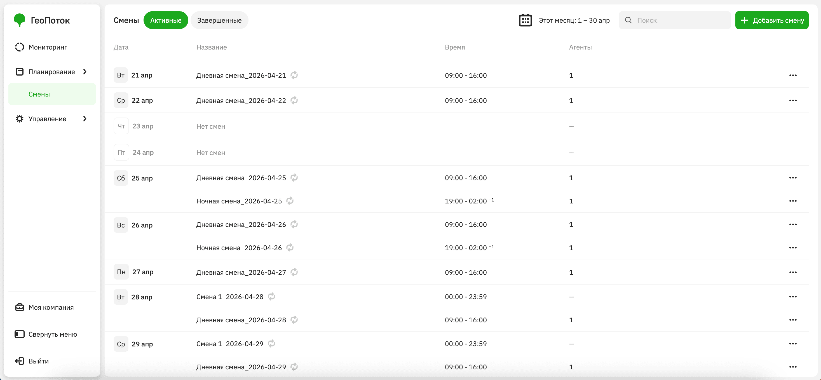The height and width of the screenshot is (380, 821).
Task: Open three-dot menu for Дневная смена_2026-04-25
Action: pos(793,178)
